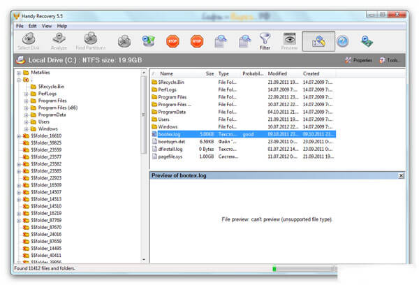The width and height of the screenshot is (419, 285).
Task: Expand the Windows tree node
Action: 27,129
